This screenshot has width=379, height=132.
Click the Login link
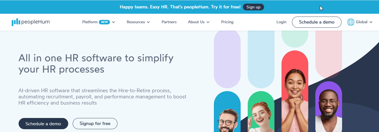tap(281, 22)
